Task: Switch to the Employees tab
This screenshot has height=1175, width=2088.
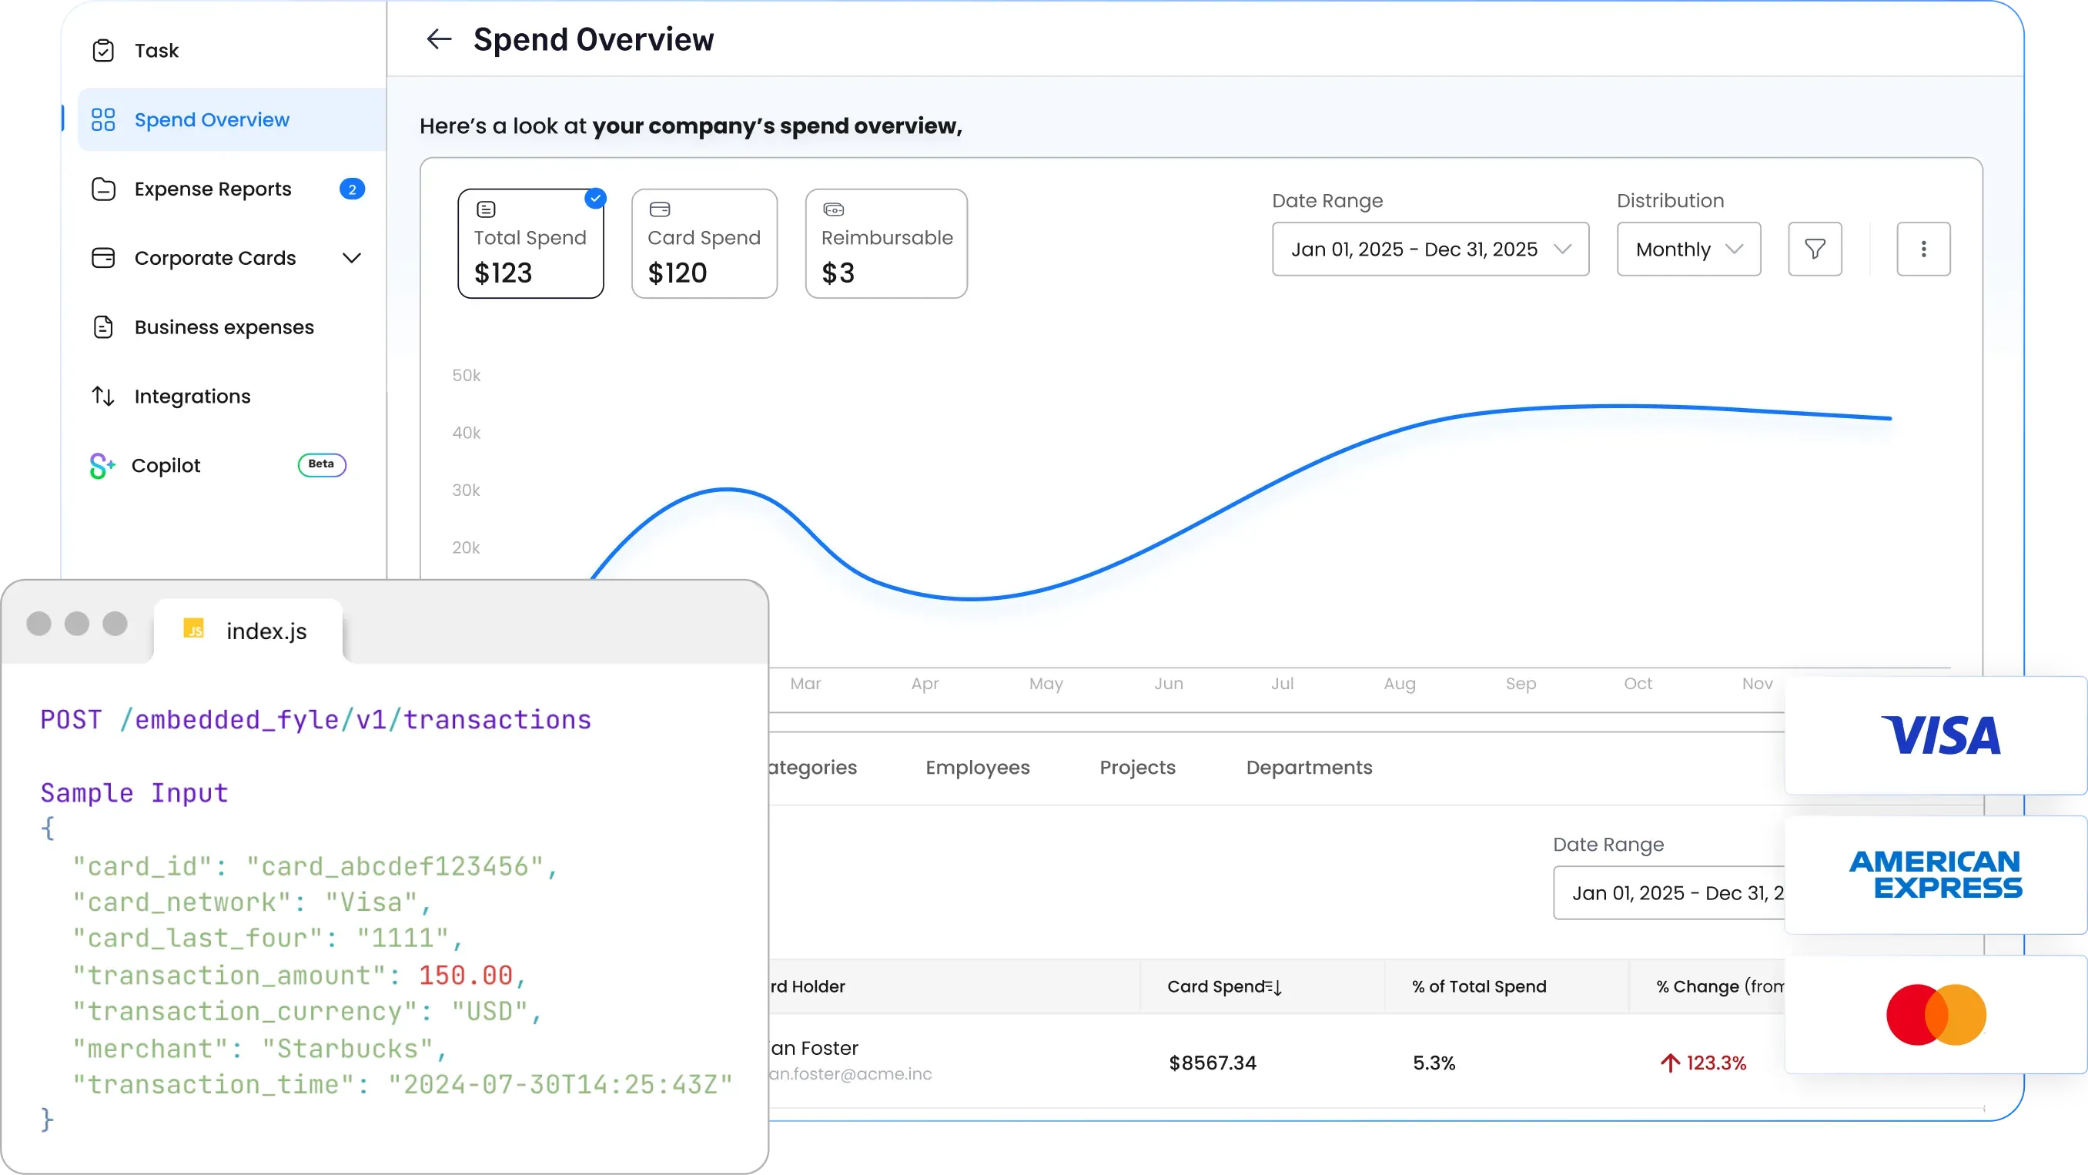Action: 977,767
